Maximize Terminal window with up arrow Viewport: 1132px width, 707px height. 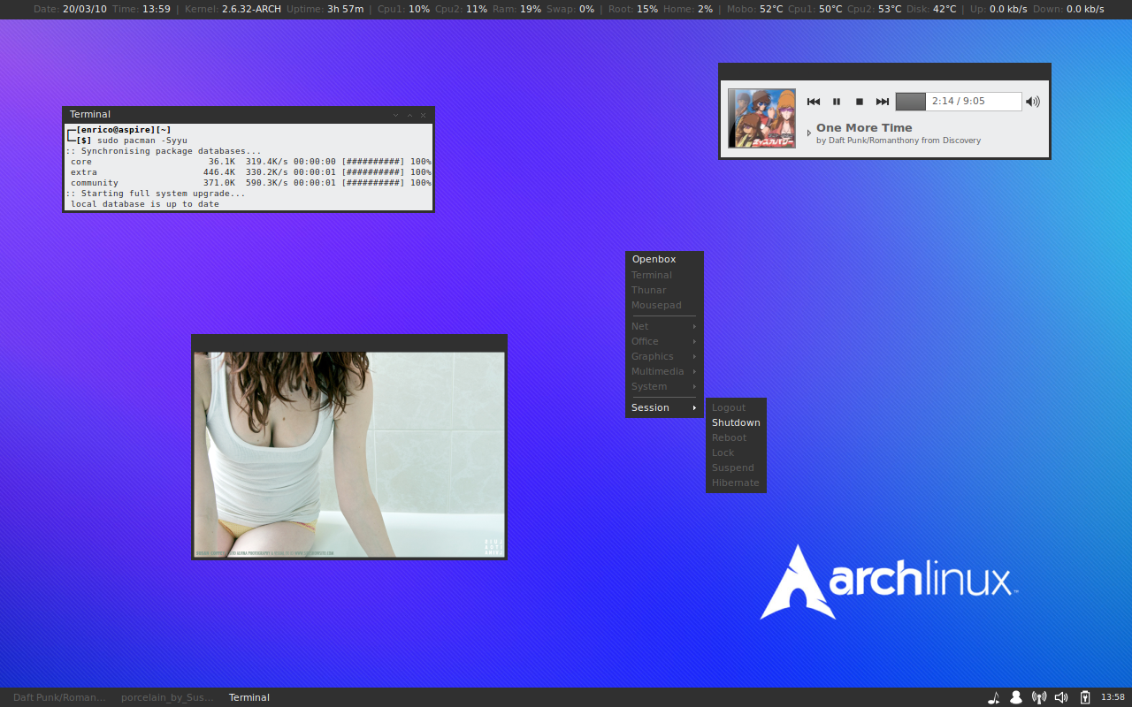coord(409,115)
